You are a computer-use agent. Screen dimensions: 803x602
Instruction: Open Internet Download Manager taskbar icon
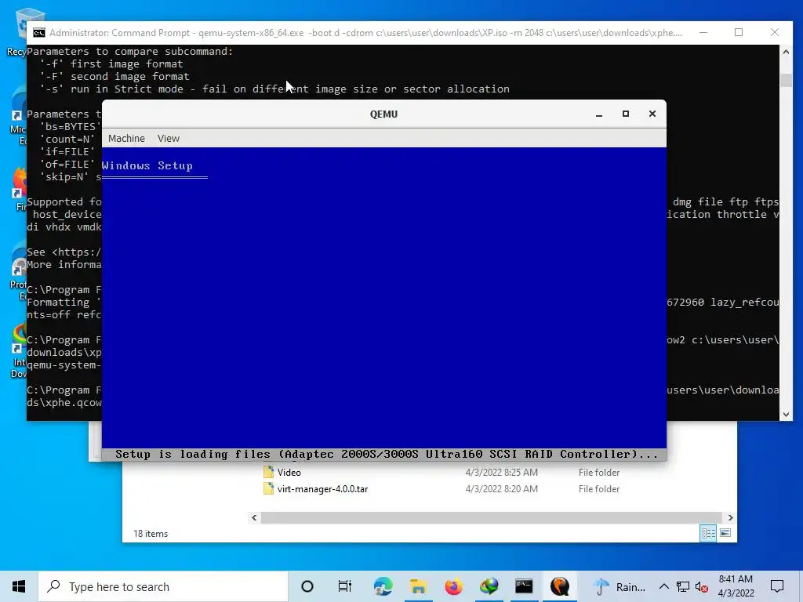489,586
